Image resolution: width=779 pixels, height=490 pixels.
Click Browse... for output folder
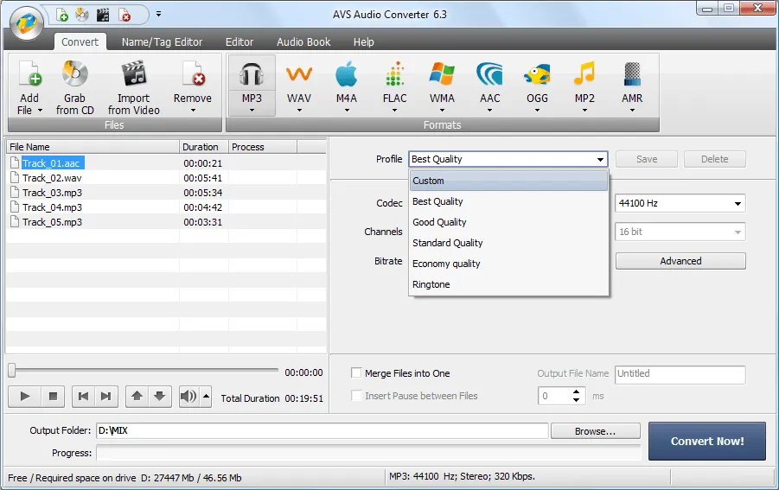click(595, 430)
